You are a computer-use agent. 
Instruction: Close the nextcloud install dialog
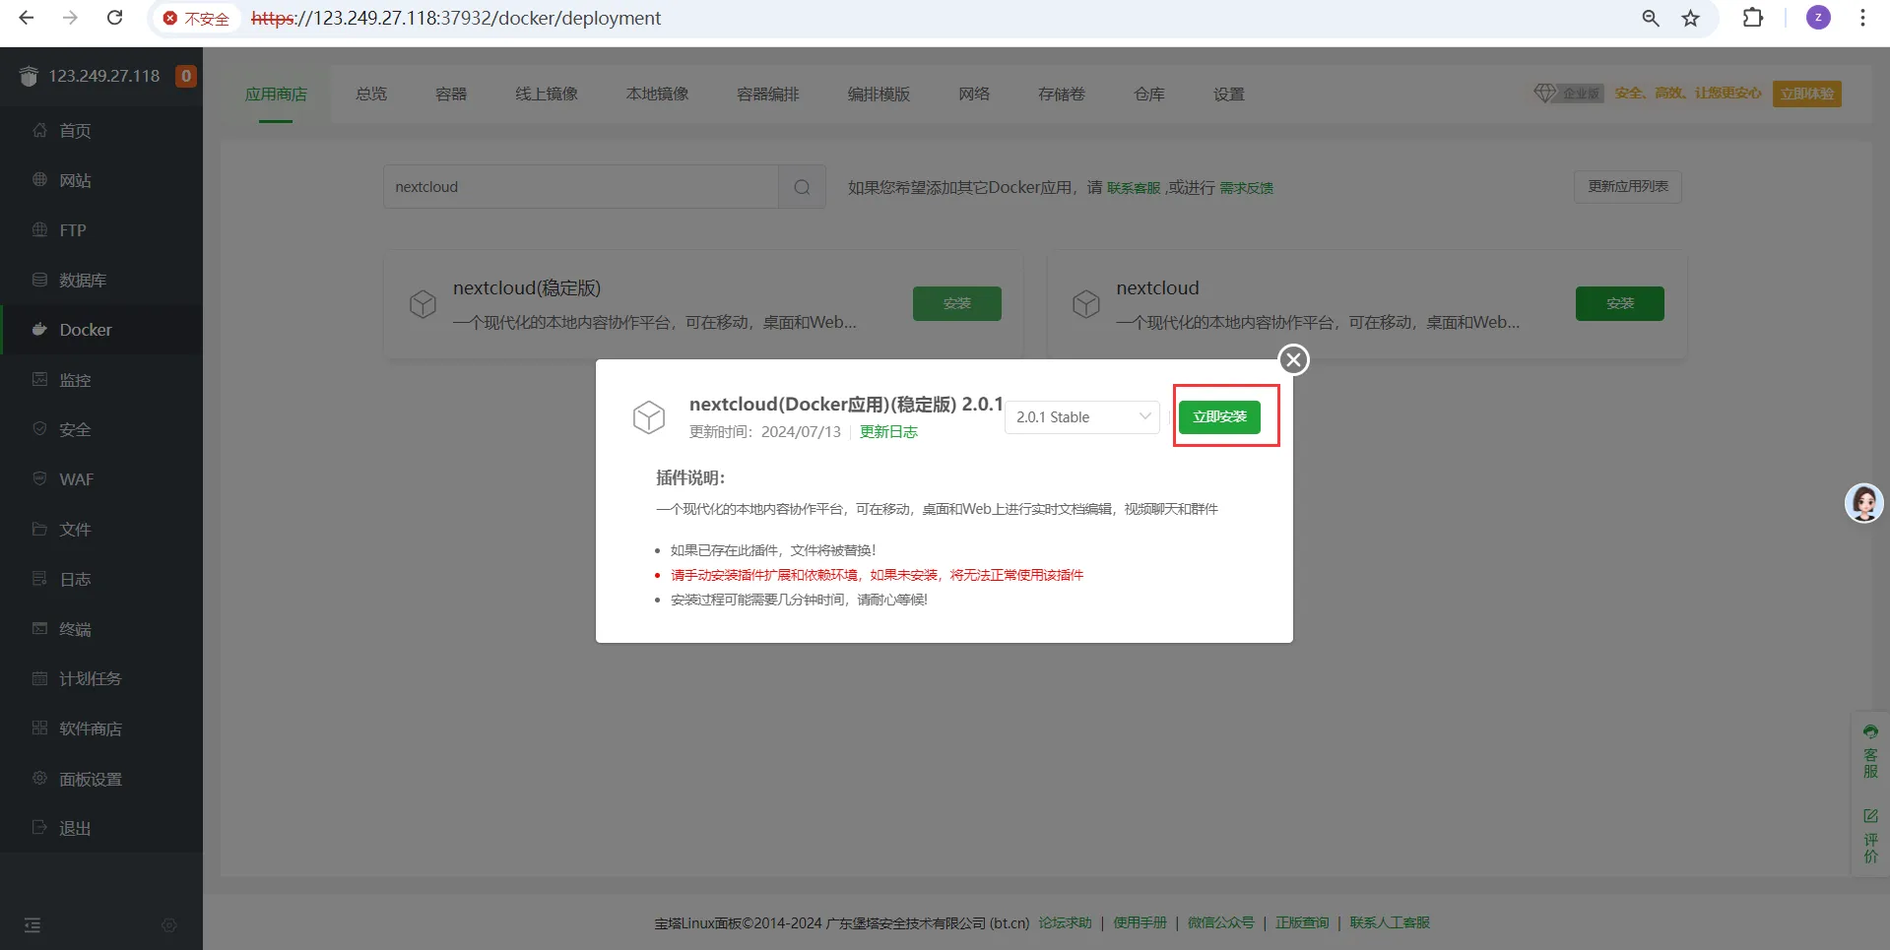click(1294, 360)
